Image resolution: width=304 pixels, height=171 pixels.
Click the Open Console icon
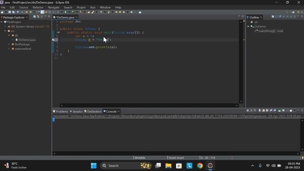pyautogui.click(x=291, y=111)
